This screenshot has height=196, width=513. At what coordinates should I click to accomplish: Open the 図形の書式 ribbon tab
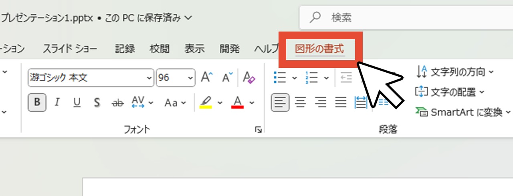tap(319, 49)
